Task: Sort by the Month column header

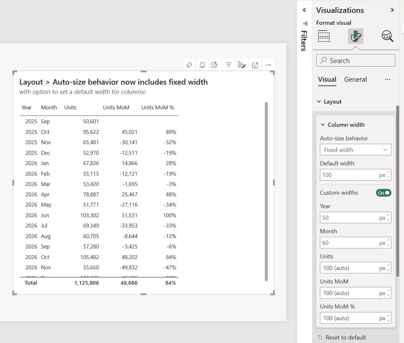Action: pos(49,108)
